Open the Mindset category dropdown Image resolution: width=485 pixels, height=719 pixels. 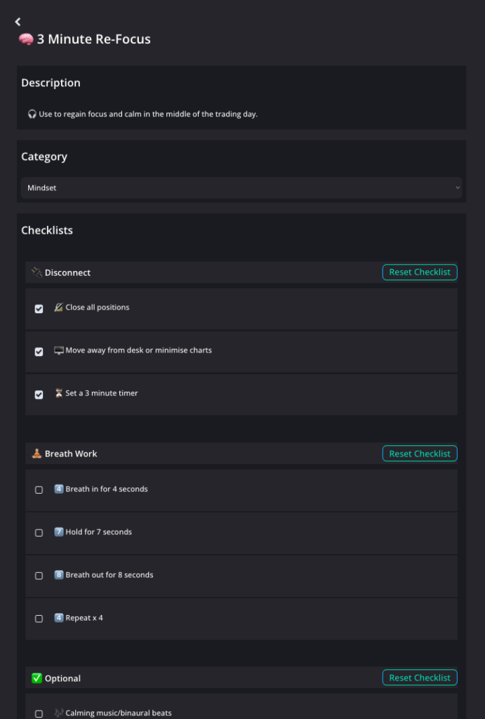pos(241,187)
